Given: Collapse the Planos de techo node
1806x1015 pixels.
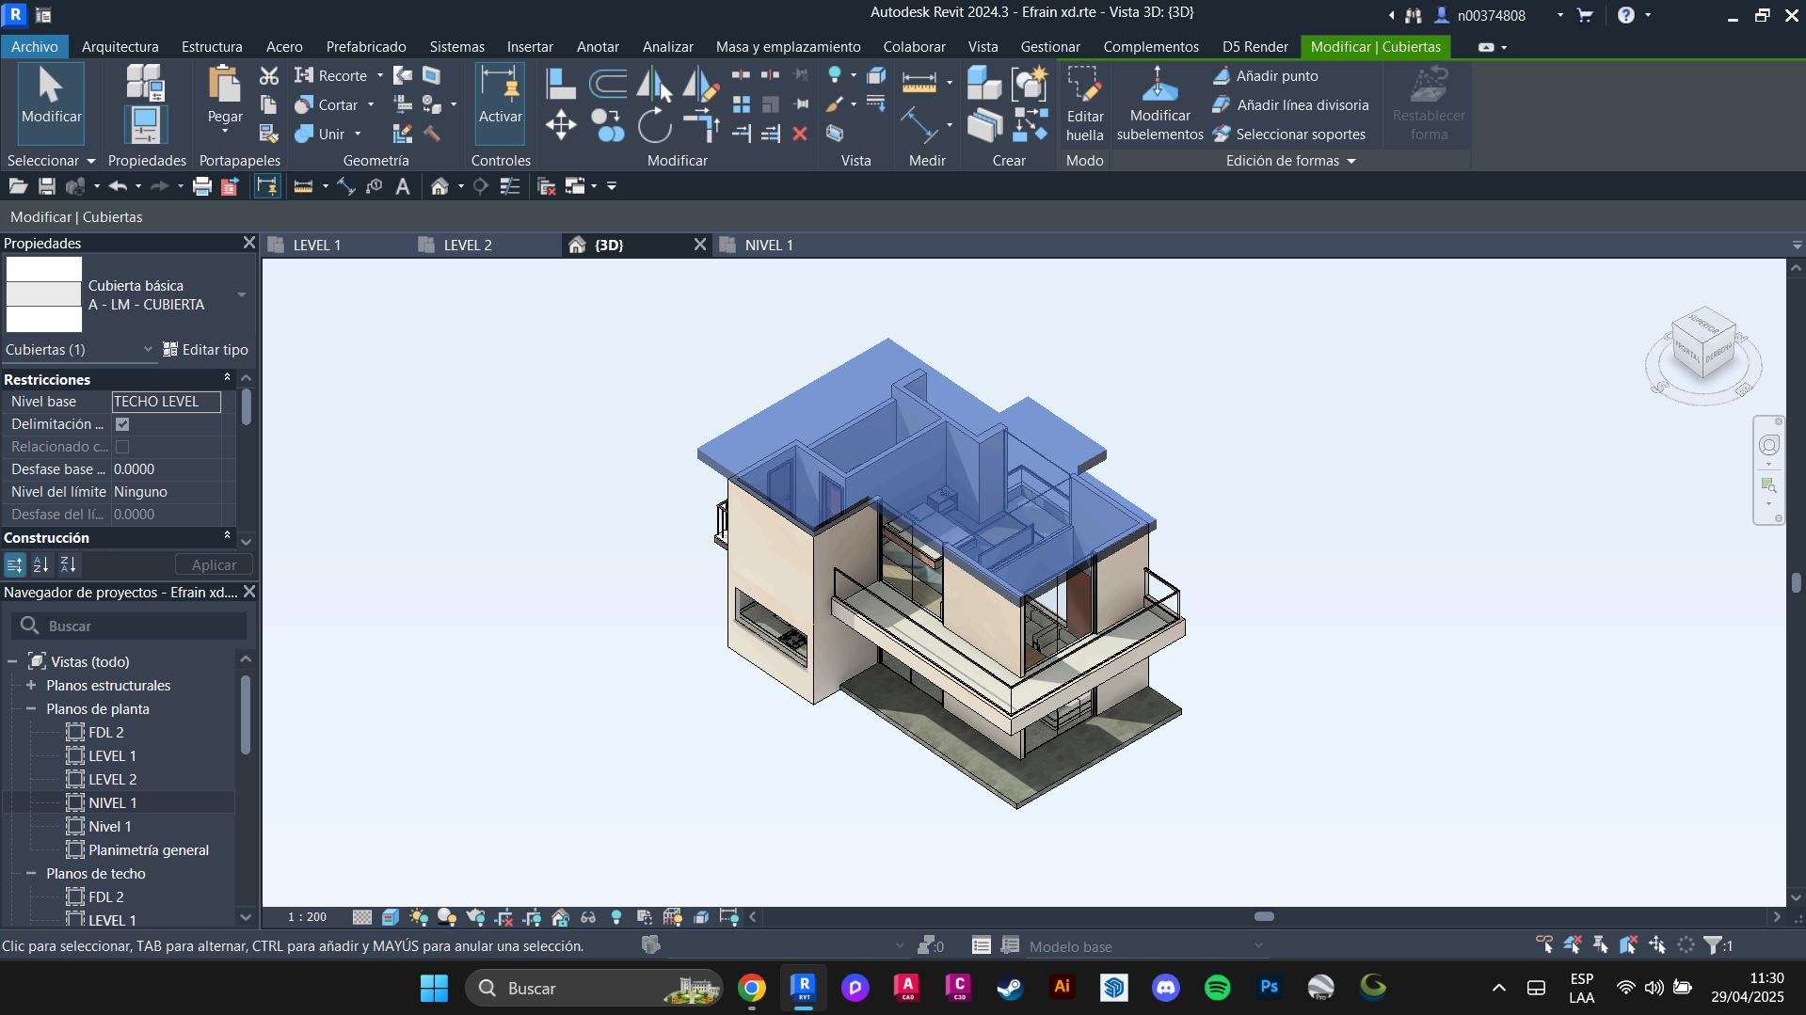Looking at the screenshot, I should 31,873.
